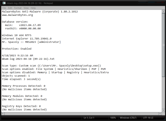The image size is (166, 121).
Task: Click the mbam-log window title text
Action: (30, 3)
